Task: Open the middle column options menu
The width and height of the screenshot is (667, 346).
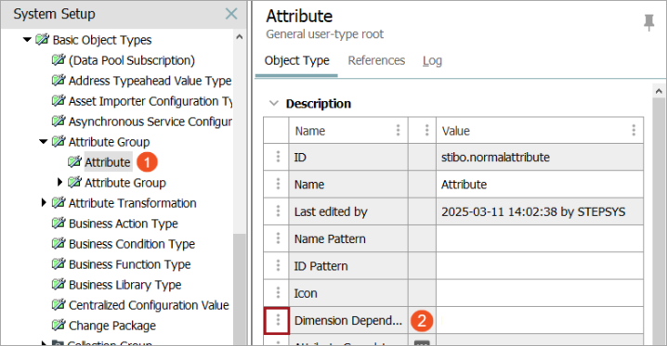Action: [x=426, y=130]
